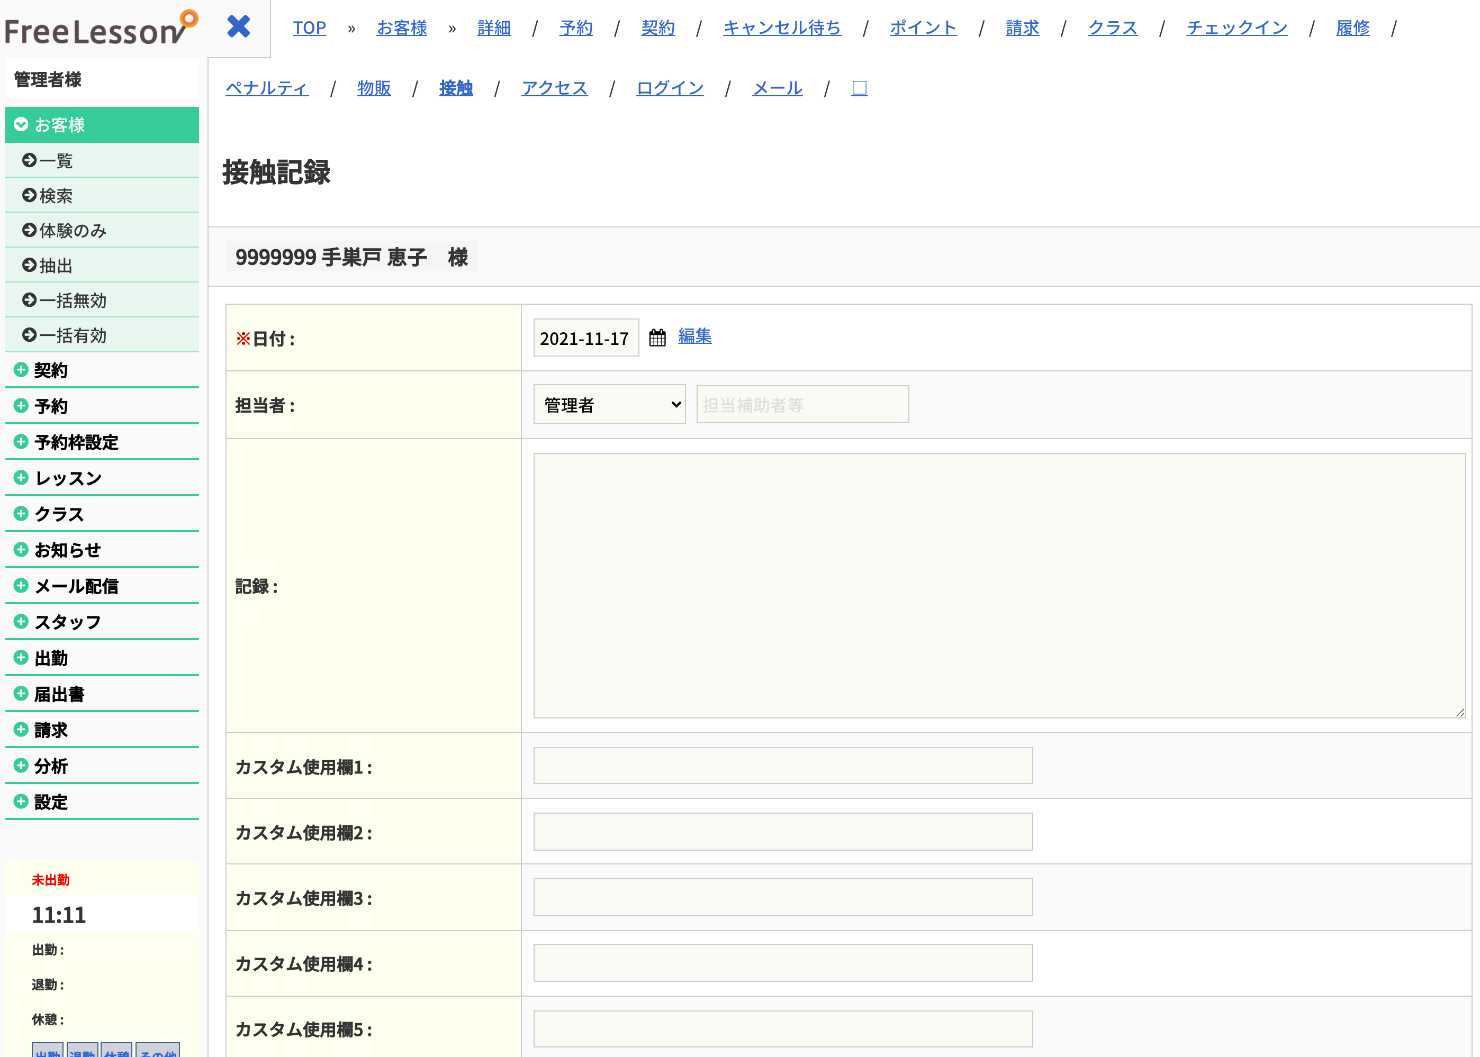Open the お客様 breadcrumb link
Screen dimensions: 1480x1057
402,28
